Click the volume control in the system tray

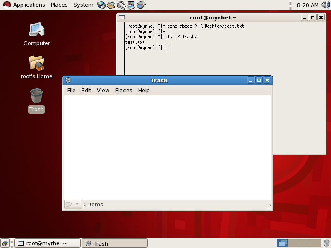click(x=325, y=5)
